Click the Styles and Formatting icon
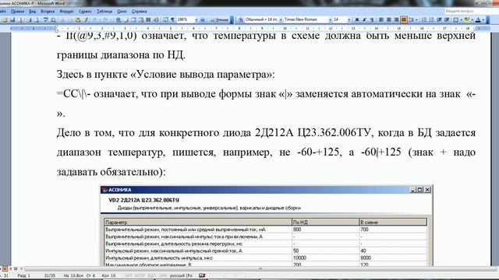 [241, 19]
